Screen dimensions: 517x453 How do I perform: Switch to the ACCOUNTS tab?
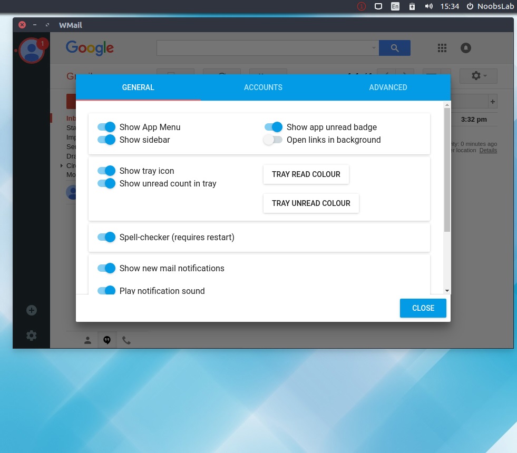click(x=263, y=87)
